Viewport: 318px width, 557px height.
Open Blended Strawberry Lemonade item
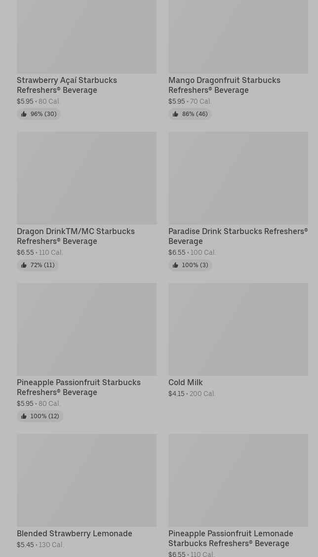tap(74, 534)
